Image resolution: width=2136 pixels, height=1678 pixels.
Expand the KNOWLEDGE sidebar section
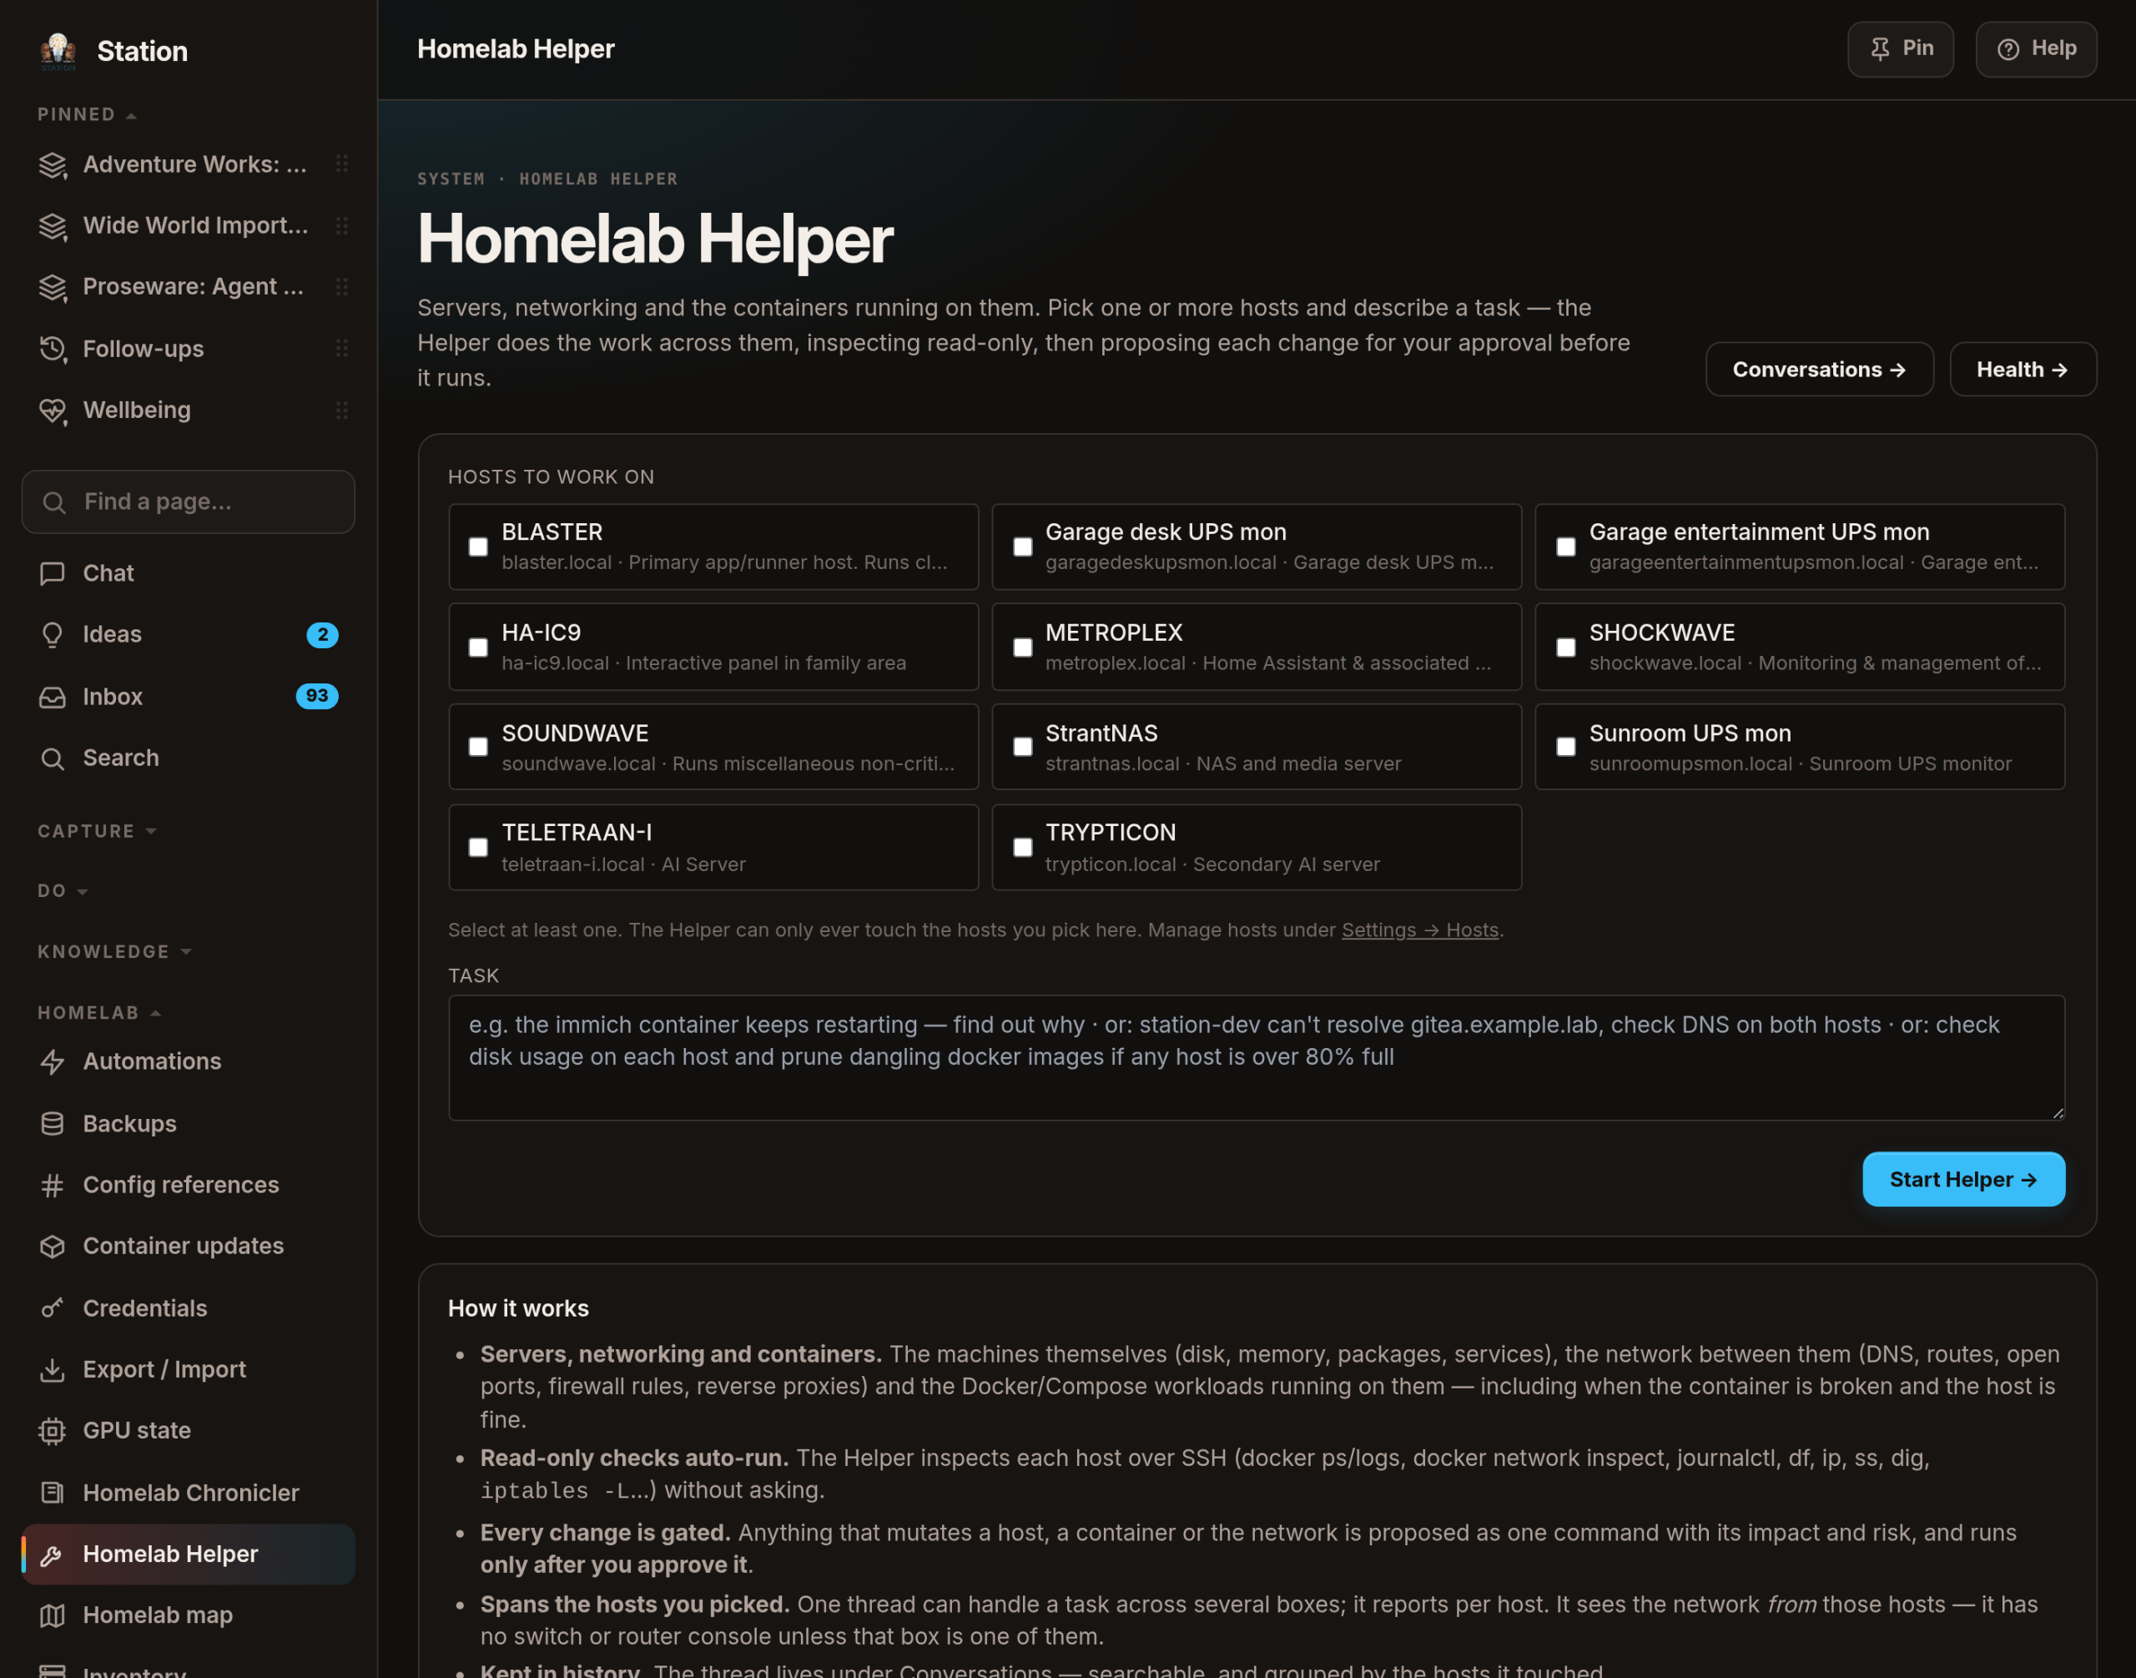coord(114,952)
